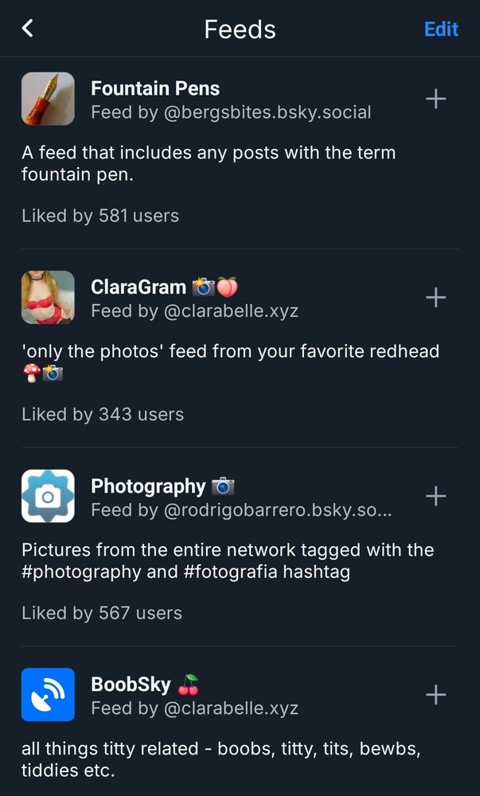Tap the Photography camera avatar icon

click(x=48, y=496)
